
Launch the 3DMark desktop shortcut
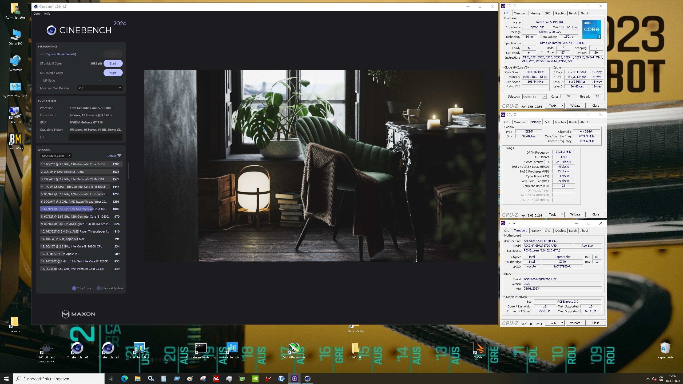click(479, 351)
